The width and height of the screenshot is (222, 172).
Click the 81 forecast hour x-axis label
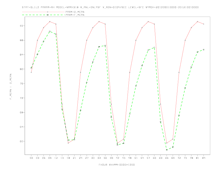click(x=198, y=158)
